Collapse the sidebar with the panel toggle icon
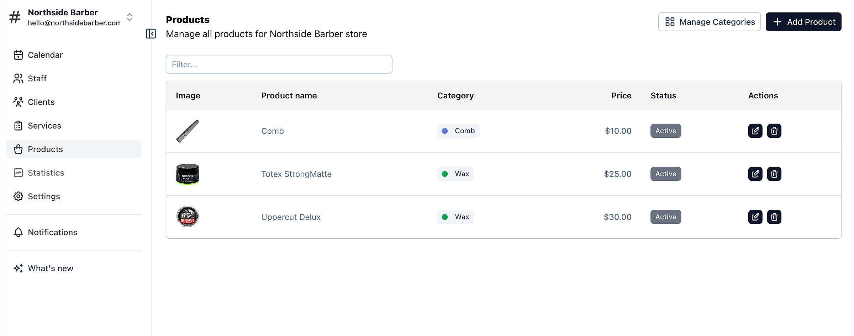This screenshot has height=336, width=854. click(151, 34)
